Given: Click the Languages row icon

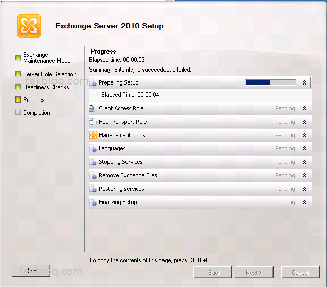Looking at the screenshot, I should (x=93, y=148).
